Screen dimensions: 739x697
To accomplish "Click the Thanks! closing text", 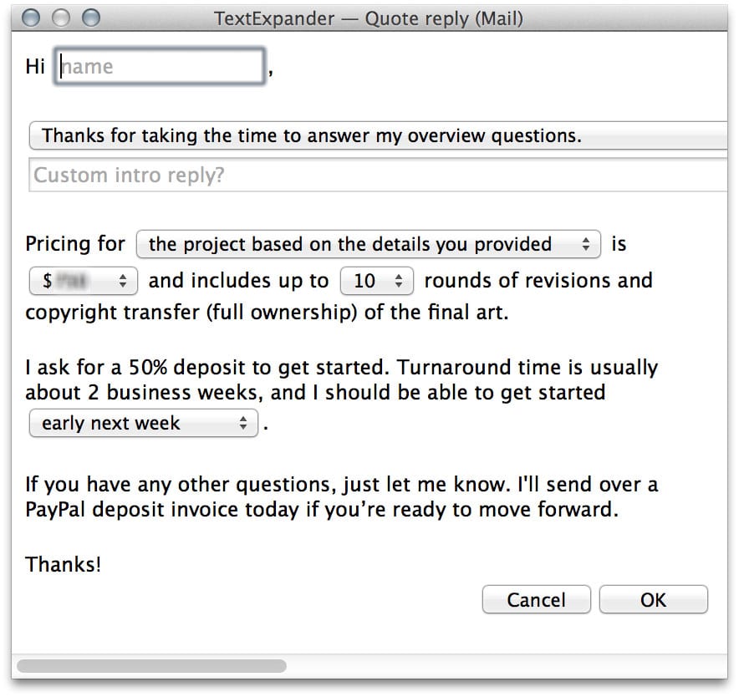I will tap(64, 564).
